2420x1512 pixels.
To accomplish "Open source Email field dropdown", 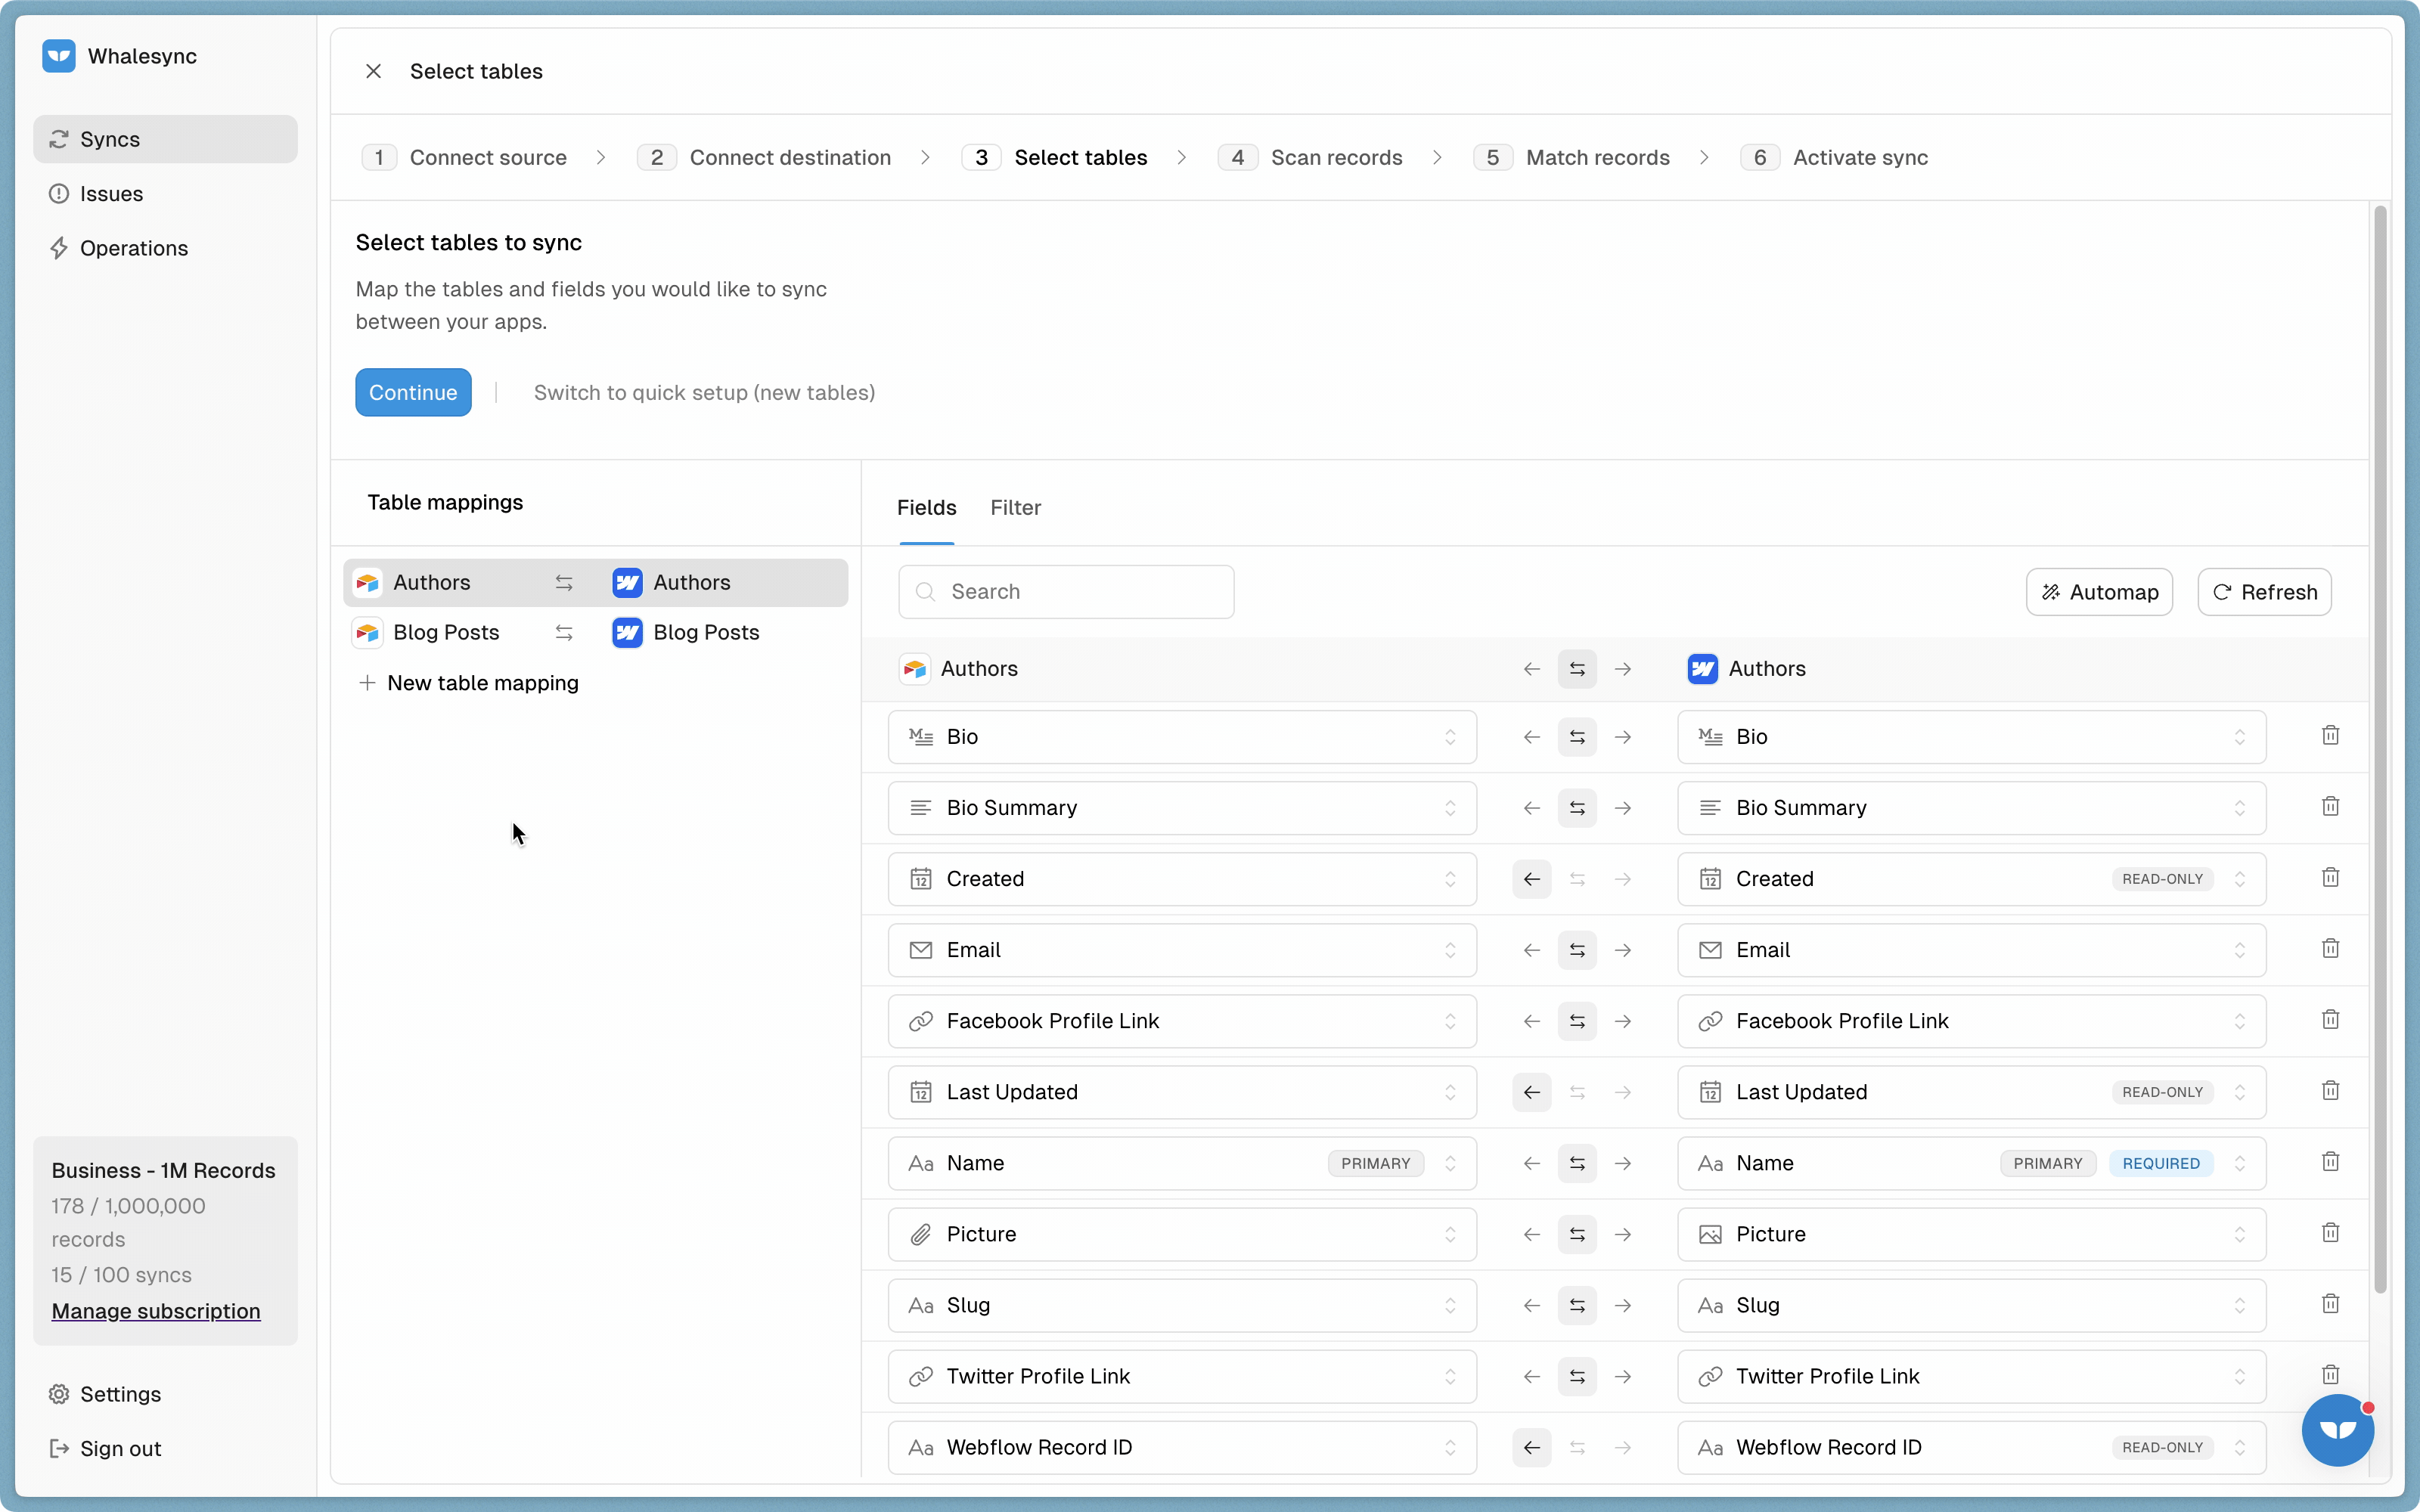I will click(1182, 950).
